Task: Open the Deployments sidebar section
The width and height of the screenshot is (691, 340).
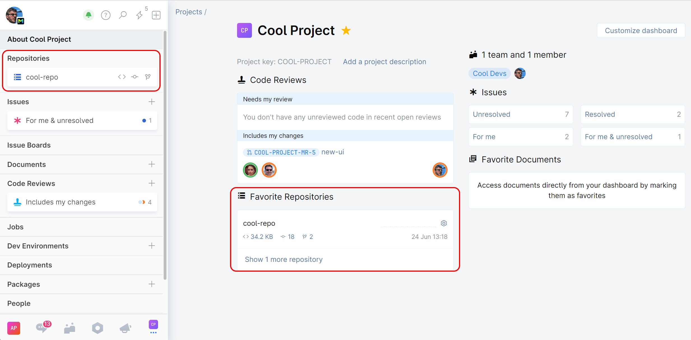Action: click(30, 265)
